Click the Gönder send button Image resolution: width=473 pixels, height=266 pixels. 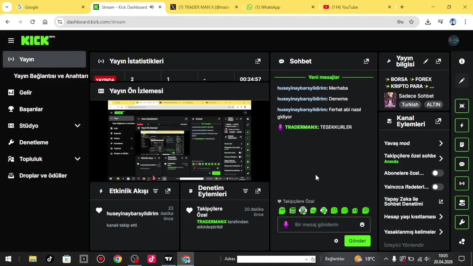point(357,241)
